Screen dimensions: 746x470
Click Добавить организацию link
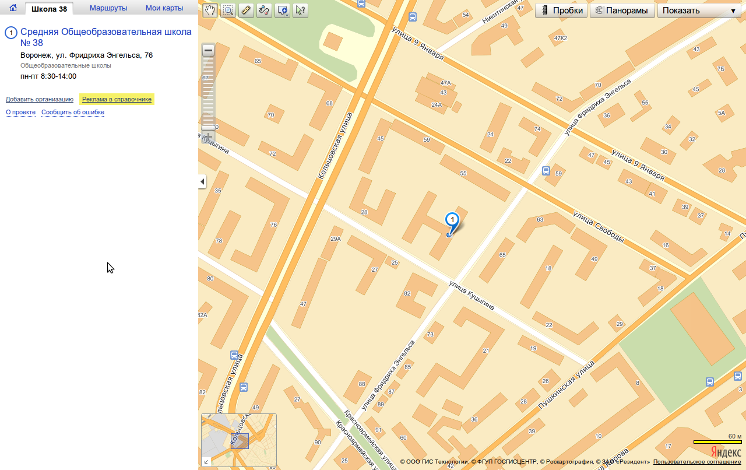click(x=40, y=99)
